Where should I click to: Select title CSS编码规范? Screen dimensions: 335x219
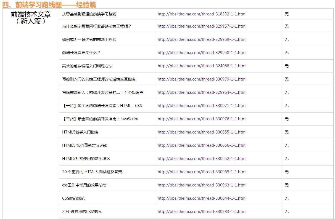73,198
